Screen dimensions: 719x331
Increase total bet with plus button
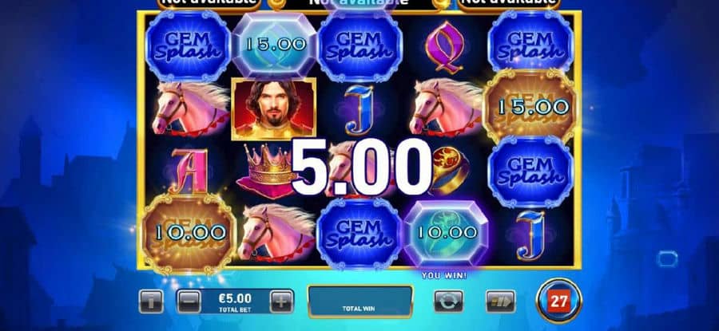tap(281, 301)
